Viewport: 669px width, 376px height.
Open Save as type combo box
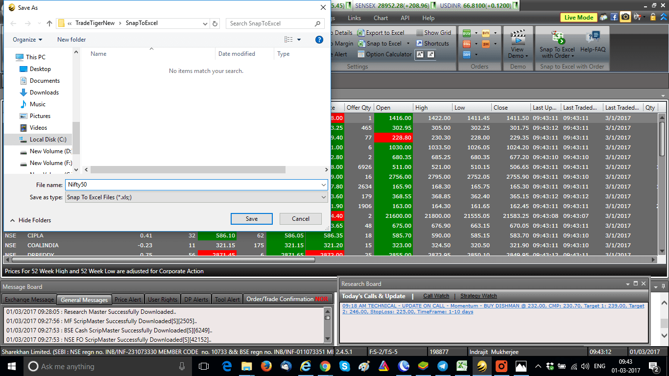[196, 197]
